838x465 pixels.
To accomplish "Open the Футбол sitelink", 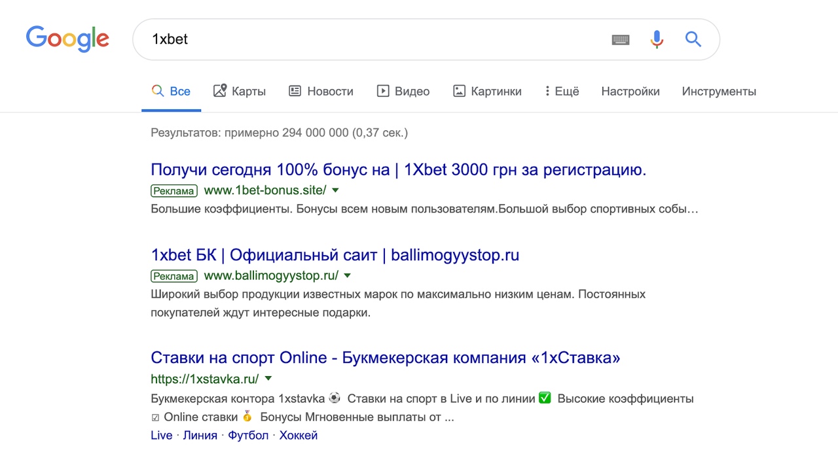I will pyautogui.click(x=248, y=436).
